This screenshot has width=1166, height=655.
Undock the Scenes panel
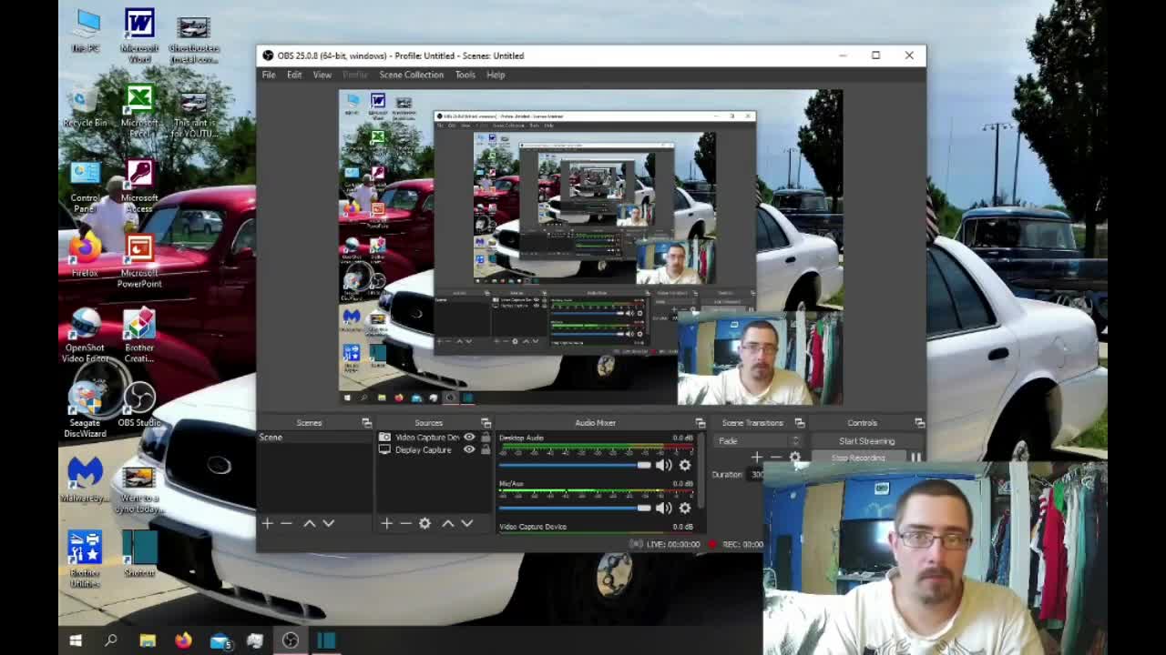click(366, 423)
